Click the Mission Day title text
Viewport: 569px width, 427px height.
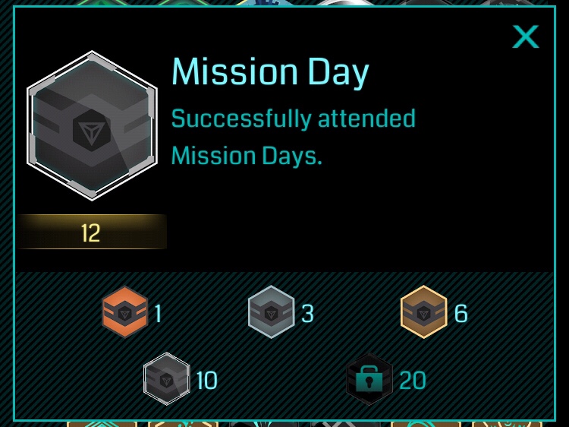point(270,72)
